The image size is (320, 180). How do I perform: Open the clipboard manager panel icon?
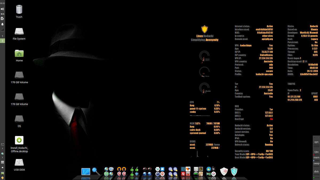coord(2,18)
